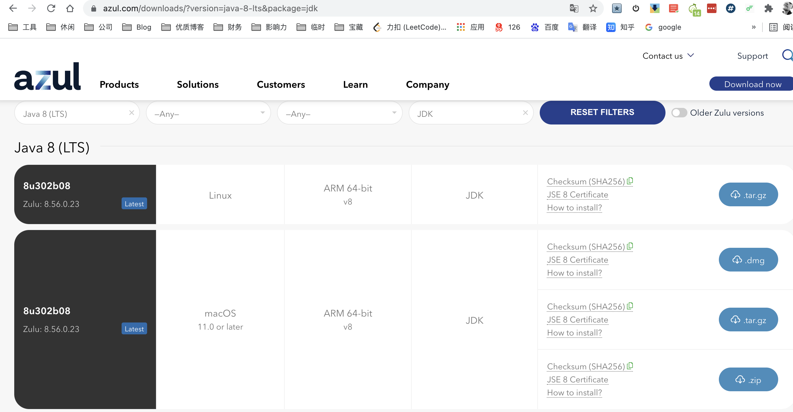Image resolution: width=793 pixels, height=412 pixels.
Task: Open Checksum (SHA256) link in .zip row
Action: click(x=586, y=366)
